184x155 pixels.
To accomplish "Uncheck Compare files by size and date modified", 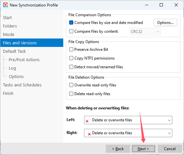I will (71, 22).
